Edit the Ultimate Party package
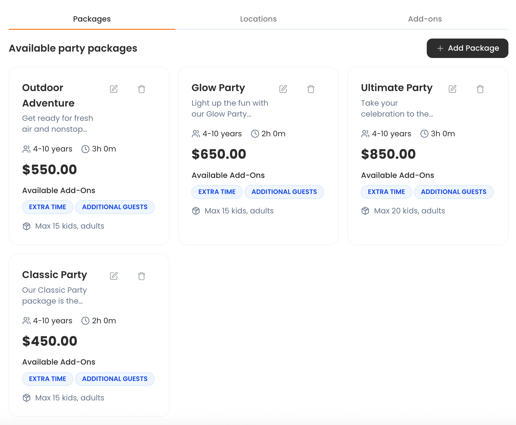Screen dimensions: 516x425 tap(453, 89)
